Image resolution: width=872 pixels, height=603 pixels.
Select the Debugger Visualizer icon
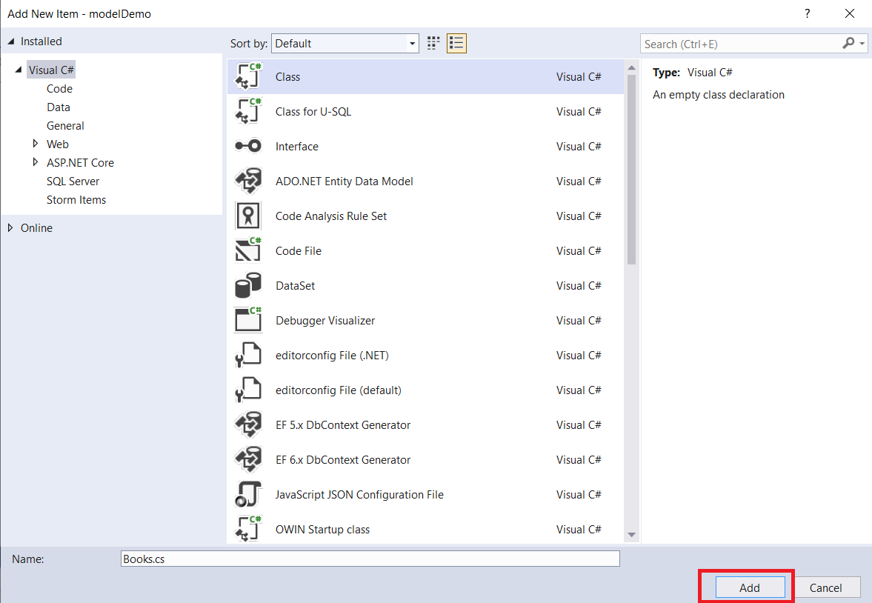tap(248, 321)
